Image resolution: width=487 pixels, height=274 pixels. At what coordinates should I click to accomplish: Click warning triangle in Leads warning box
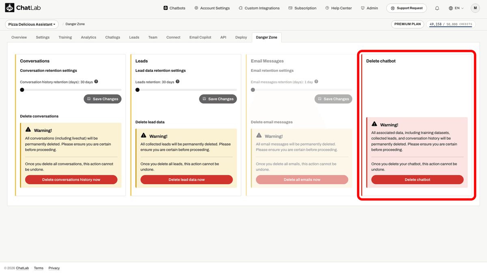(143, 136)
